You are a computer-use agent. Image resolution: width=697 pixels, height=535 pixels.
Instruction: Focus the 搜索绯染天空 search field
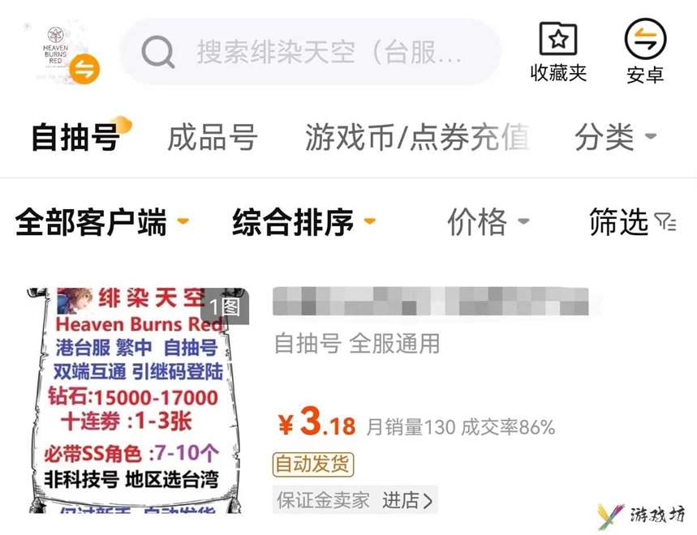[311, 52]
